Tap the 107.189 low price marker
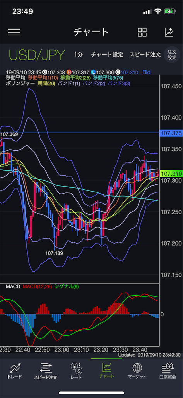The width and height of the screenshot is (183, 398). [54, 253]
